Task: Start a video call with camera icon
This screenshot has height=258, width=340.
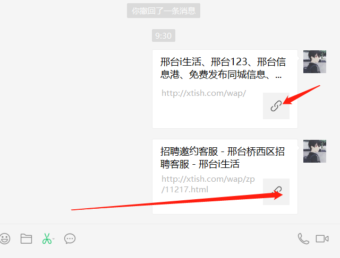Action: [322, 239]
